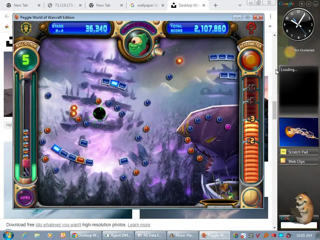Open the purple Menu button in Peggle
Screen dimensions: 320x240
(x=25, y=197)
